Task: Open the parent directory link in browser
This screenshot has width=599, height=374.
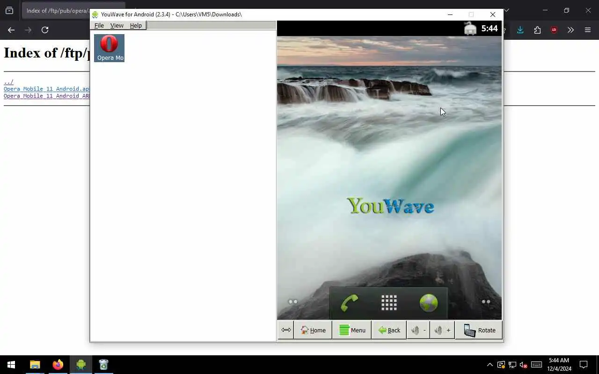Action: [x=8, y=82]
